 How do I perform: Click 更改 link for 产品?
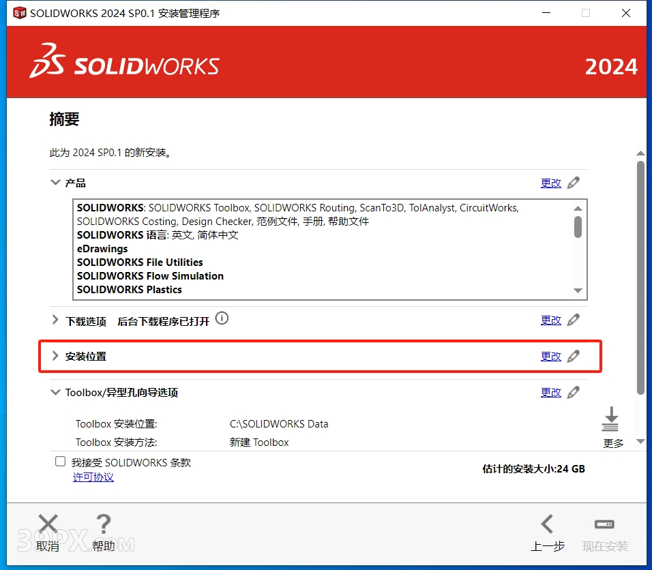550,183
